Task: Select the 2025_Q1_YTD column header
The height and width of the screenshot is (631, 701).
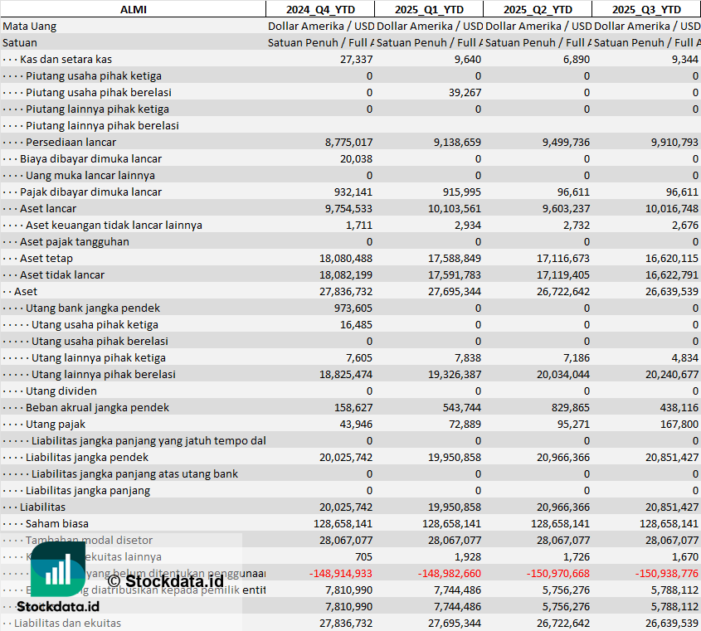Action: click(428, 9)
